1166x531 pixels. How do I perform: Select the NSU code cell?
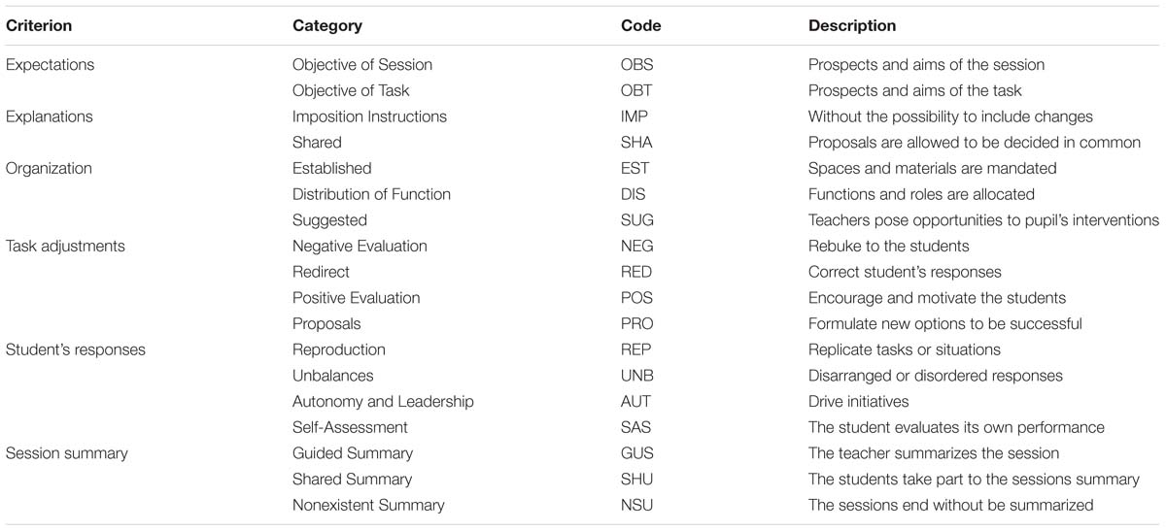click(x=637, y=505)
